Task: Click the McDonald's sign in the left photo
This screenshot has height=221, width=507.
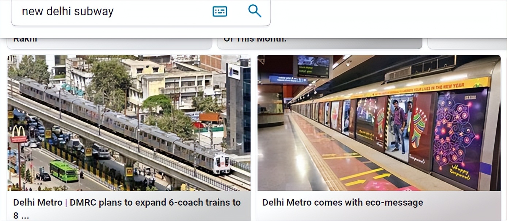Action: [18, 134]
